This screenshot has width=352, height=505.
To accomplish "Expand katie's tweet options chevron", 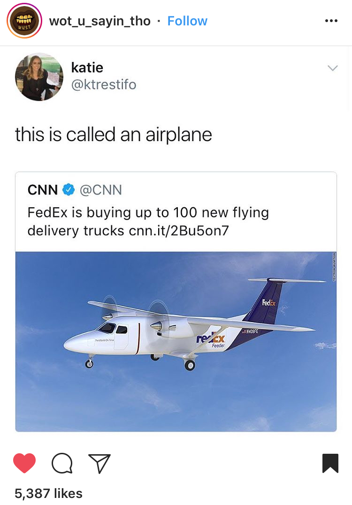I will point(332,68).
